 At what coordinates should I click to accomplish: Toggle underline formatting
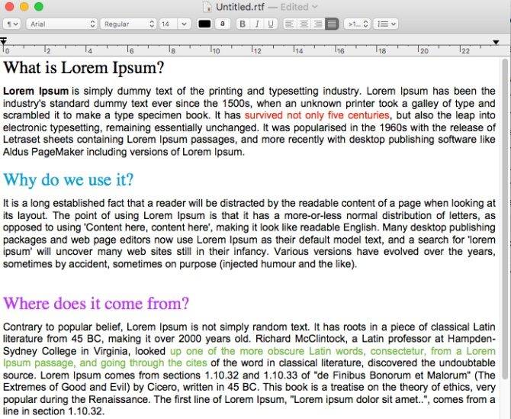[x=271, y=24]
